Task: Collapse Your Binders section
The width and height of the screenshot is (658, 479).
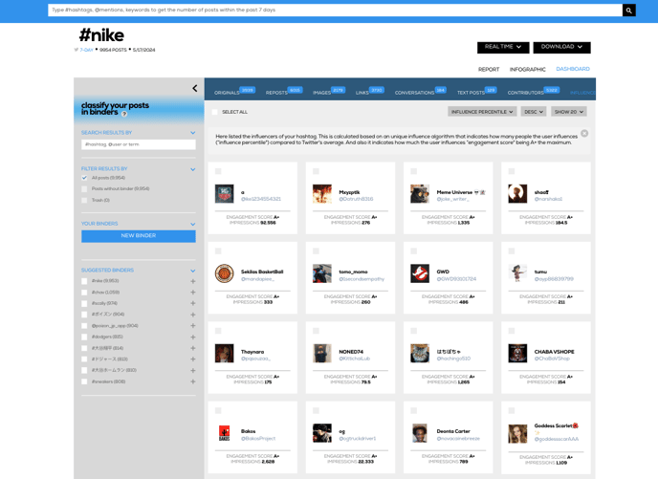Action: (193, 224)
